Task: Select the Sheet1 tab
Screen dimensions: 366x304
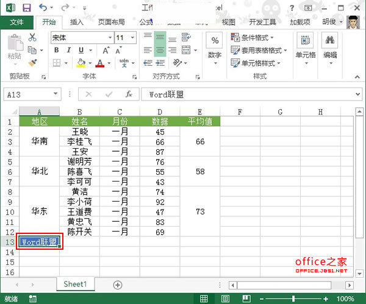Action: pos(75,284)
